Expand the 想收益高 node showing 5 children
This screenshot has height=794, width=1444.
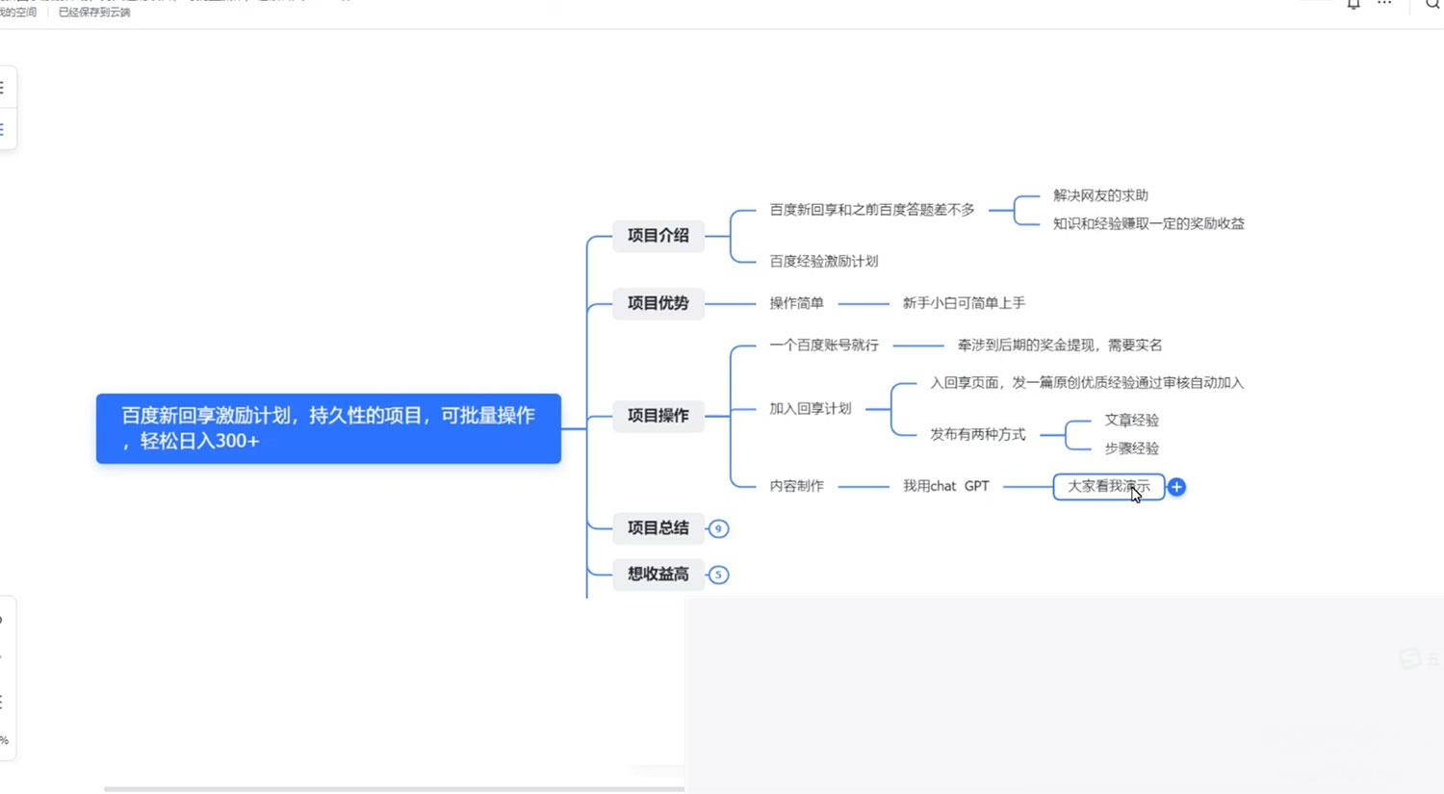click(x=718, y=575)
